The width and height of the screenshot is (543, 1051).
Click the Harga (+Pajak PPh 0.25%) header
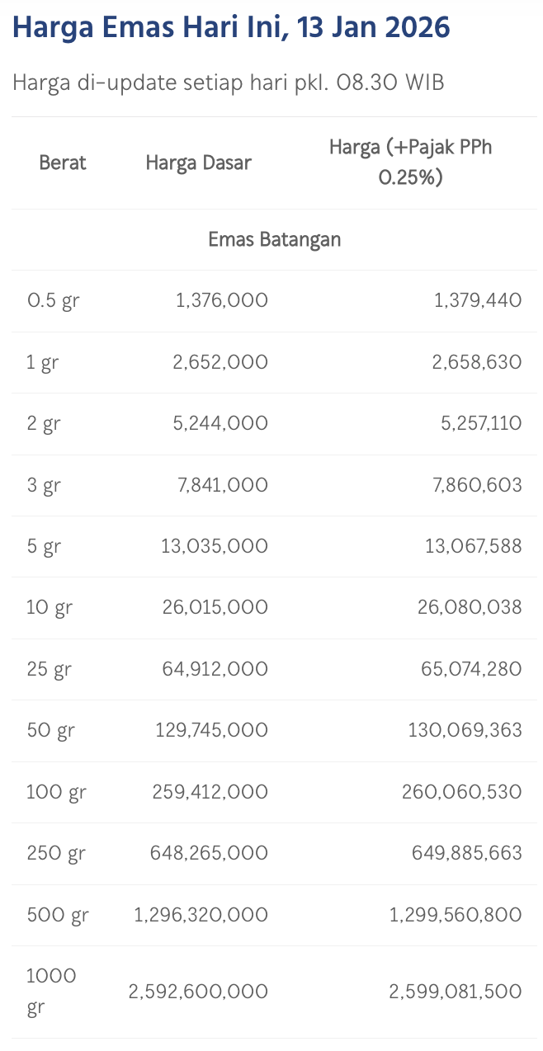410,163
